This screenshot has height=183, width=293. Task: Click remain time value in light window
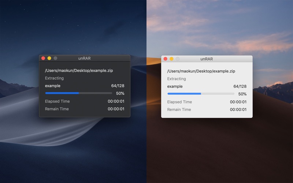(238, 109)
